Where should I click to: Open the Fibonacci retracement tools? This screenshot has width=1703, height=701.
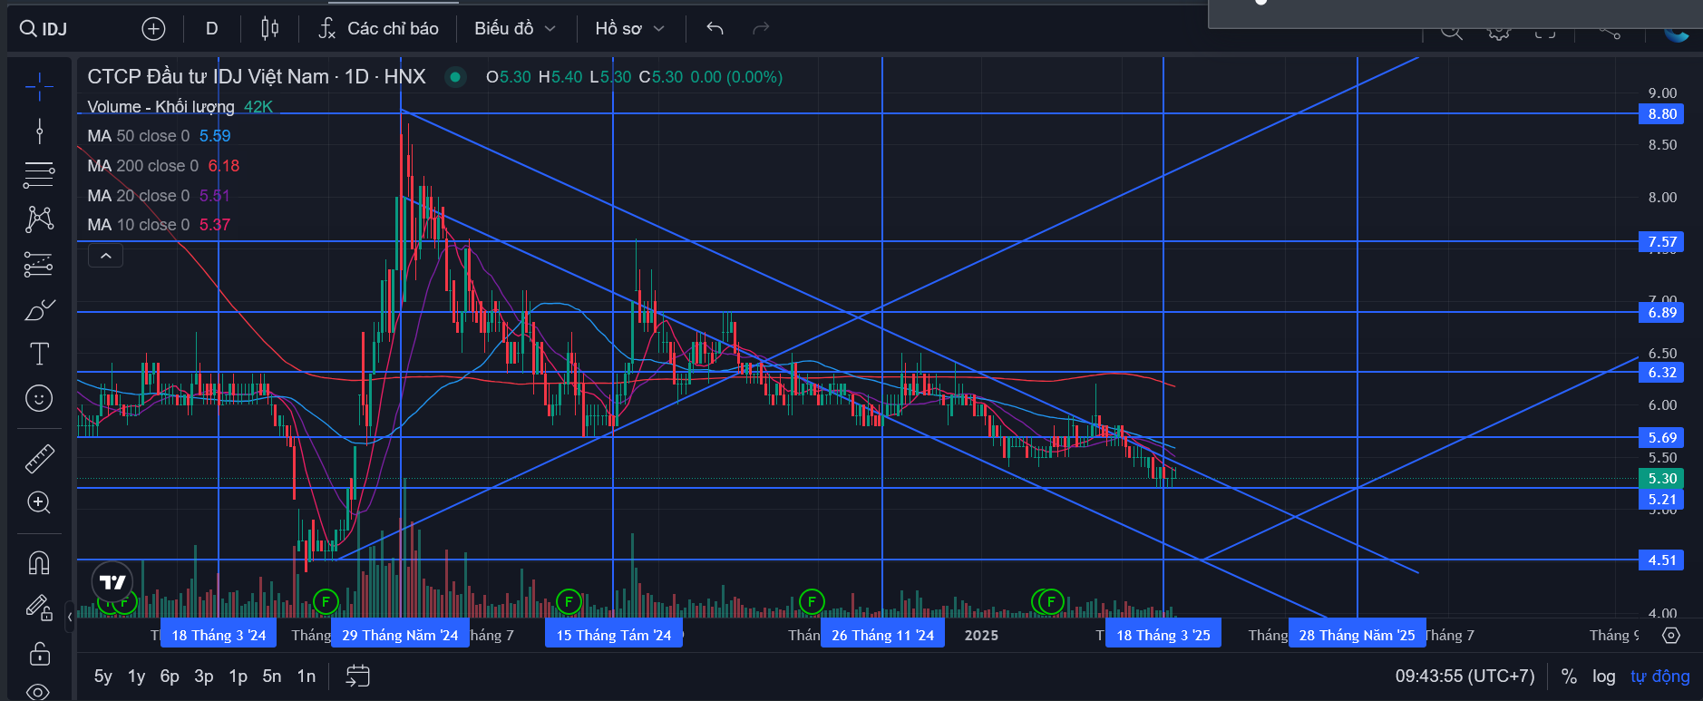[39, 174]
